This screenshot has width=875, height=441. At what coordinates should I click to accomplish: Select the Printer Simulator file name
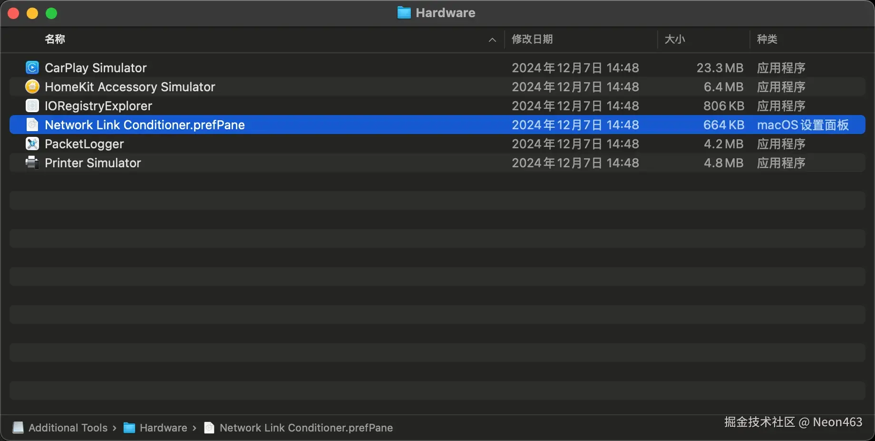coord(93,163)
